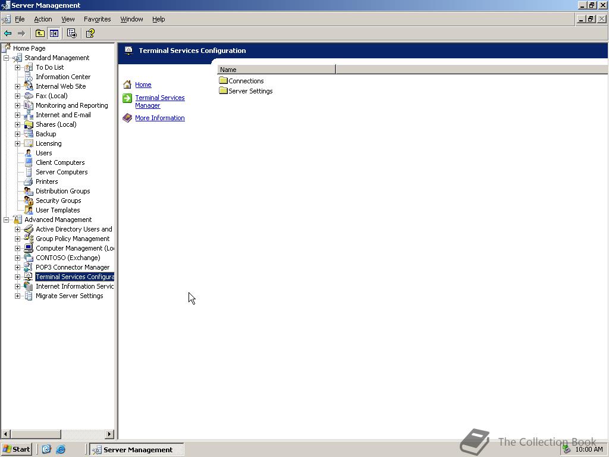Click the Show Desktop Quick Launch icon

46,449
